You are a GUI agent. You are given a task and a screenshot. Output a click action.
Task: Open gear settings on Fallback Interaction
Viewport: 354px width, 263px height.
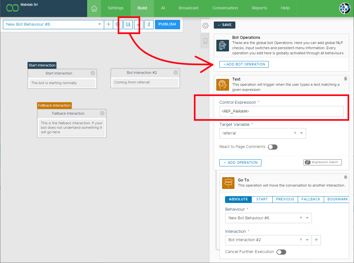point(102,113)
